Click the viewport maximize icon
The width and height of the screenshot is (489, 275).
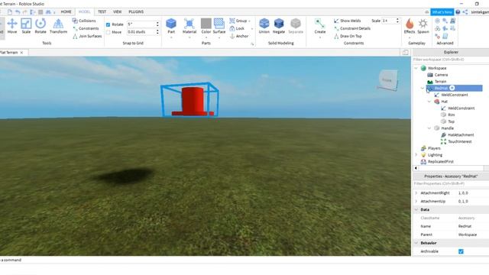(x=405, y=53)
